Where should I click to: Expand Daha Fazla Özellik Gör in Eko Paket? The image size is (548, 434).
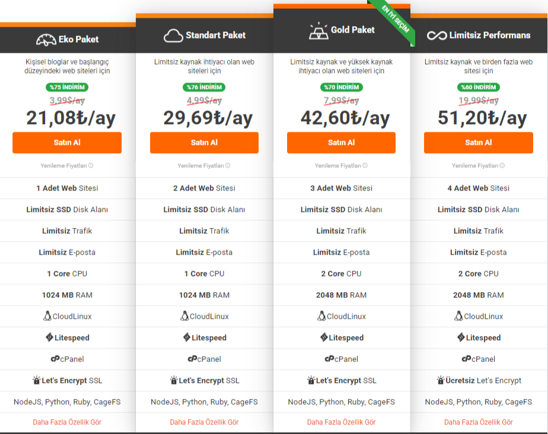pyautogui.click(x=67, y=422)
